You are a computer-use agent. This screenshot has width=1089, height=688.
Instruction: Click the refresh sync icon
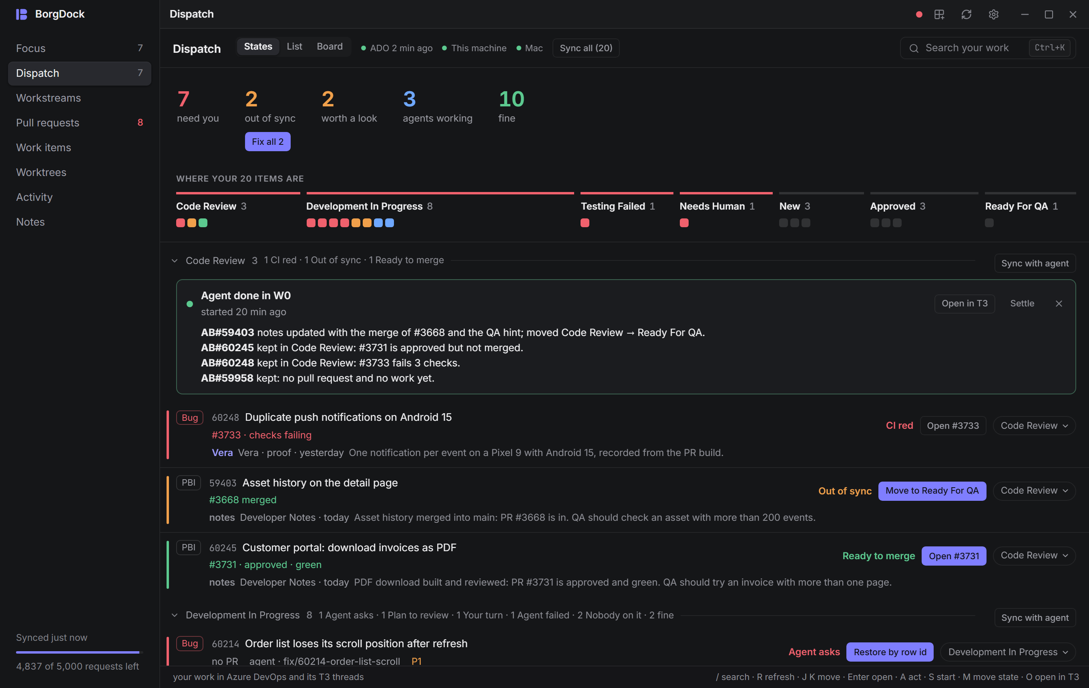(966, 14)
